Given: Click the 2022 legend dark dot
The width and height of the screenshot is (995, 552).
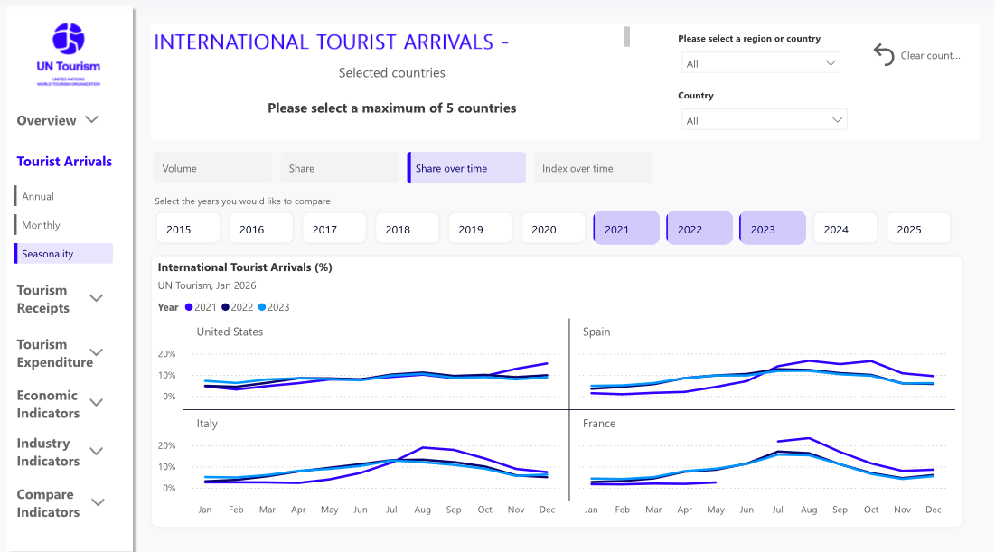Looking at the screenshot, I should [225, 307].
